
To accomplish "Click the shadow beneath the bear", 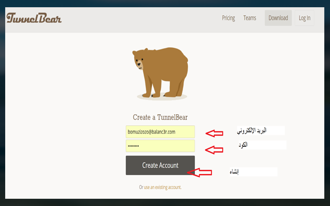I will [161, 97].
